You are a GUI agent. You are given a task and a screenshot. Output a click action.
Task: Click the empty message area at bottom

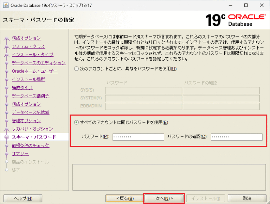[169, 177]
